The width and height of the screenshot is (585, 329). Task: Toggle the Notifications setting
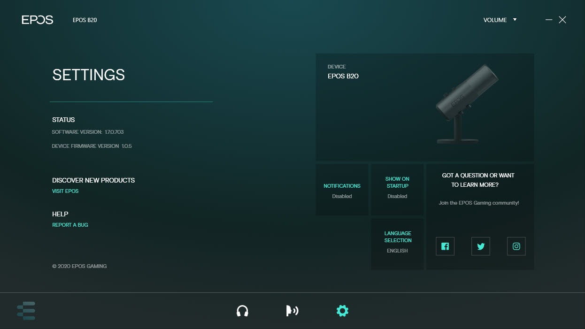(342, 190)
